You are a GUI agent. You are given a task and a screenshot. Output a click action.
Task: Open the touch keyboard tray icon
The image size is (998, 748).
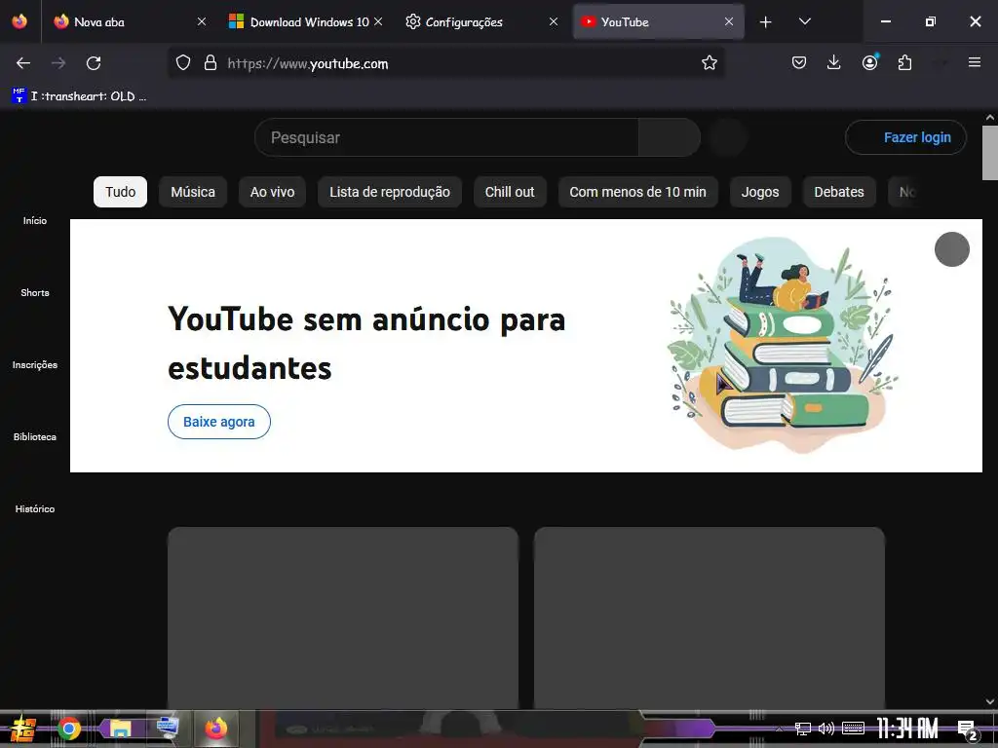click(x=853, y=729)
